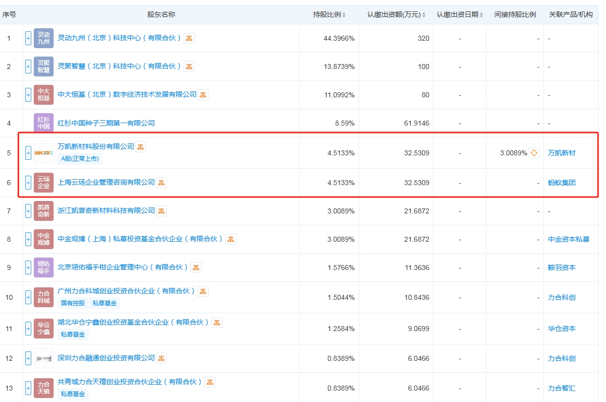606x402 pixels.
Task: Click the 44.3966% shareholding value
Action: click(x=339, y=38)
